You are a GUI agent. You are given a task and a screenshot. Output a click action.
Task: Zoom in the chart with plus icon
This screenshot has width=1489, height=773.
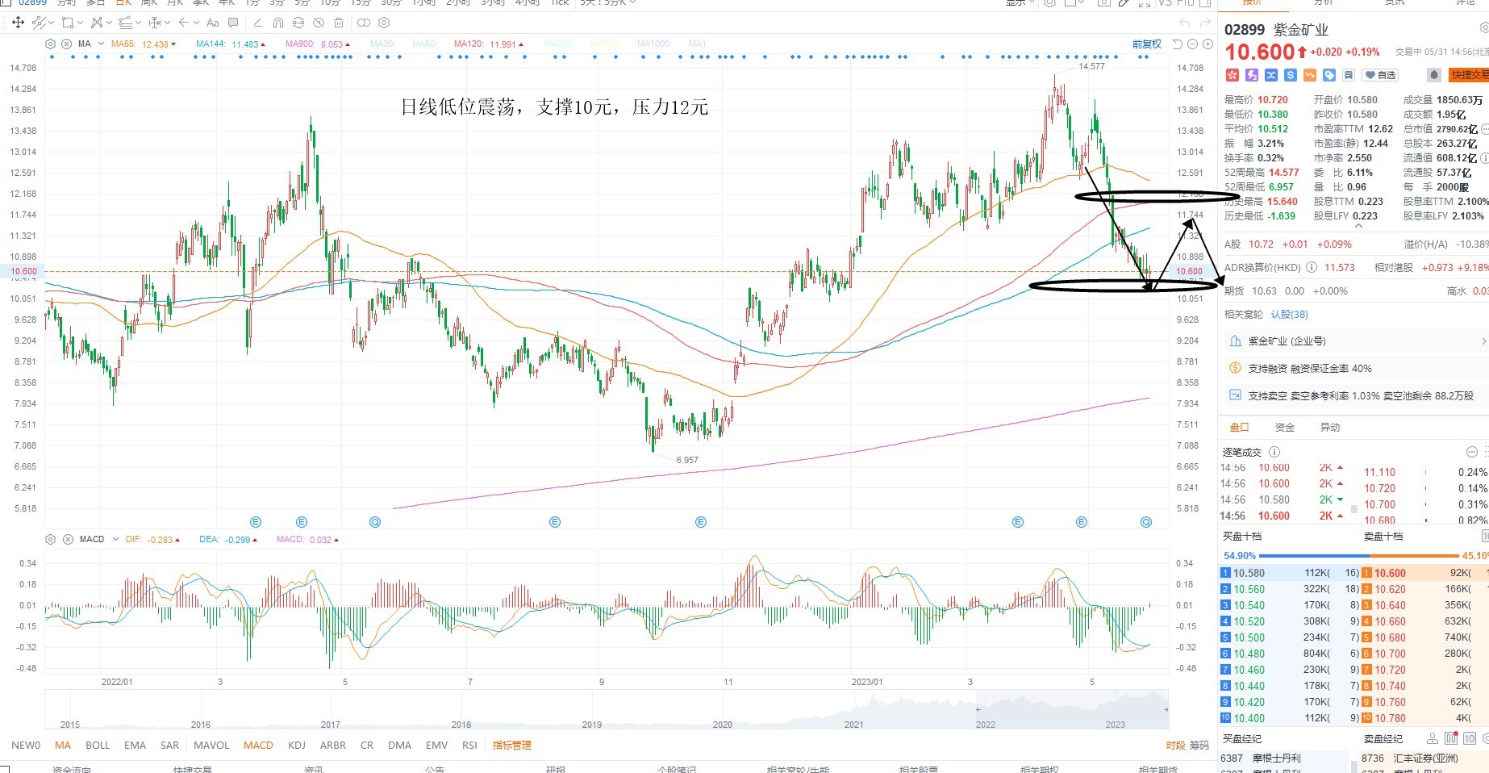pos(1208,44)
